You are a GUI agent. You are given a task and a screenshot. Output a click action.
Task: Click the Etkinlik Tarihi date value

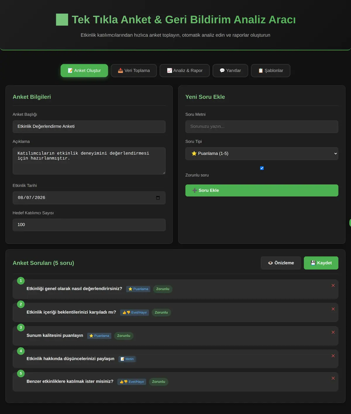32,198
